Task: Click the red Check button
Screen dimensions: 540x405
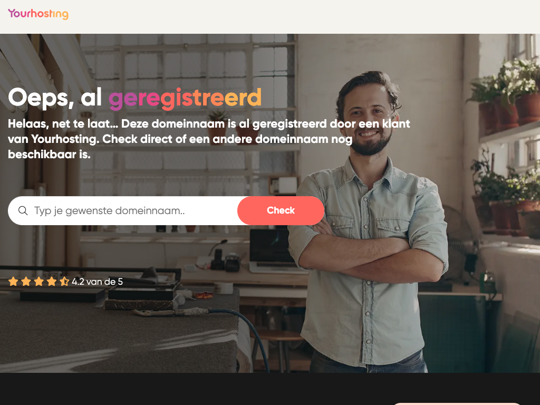Action: [x=281, y=210]
